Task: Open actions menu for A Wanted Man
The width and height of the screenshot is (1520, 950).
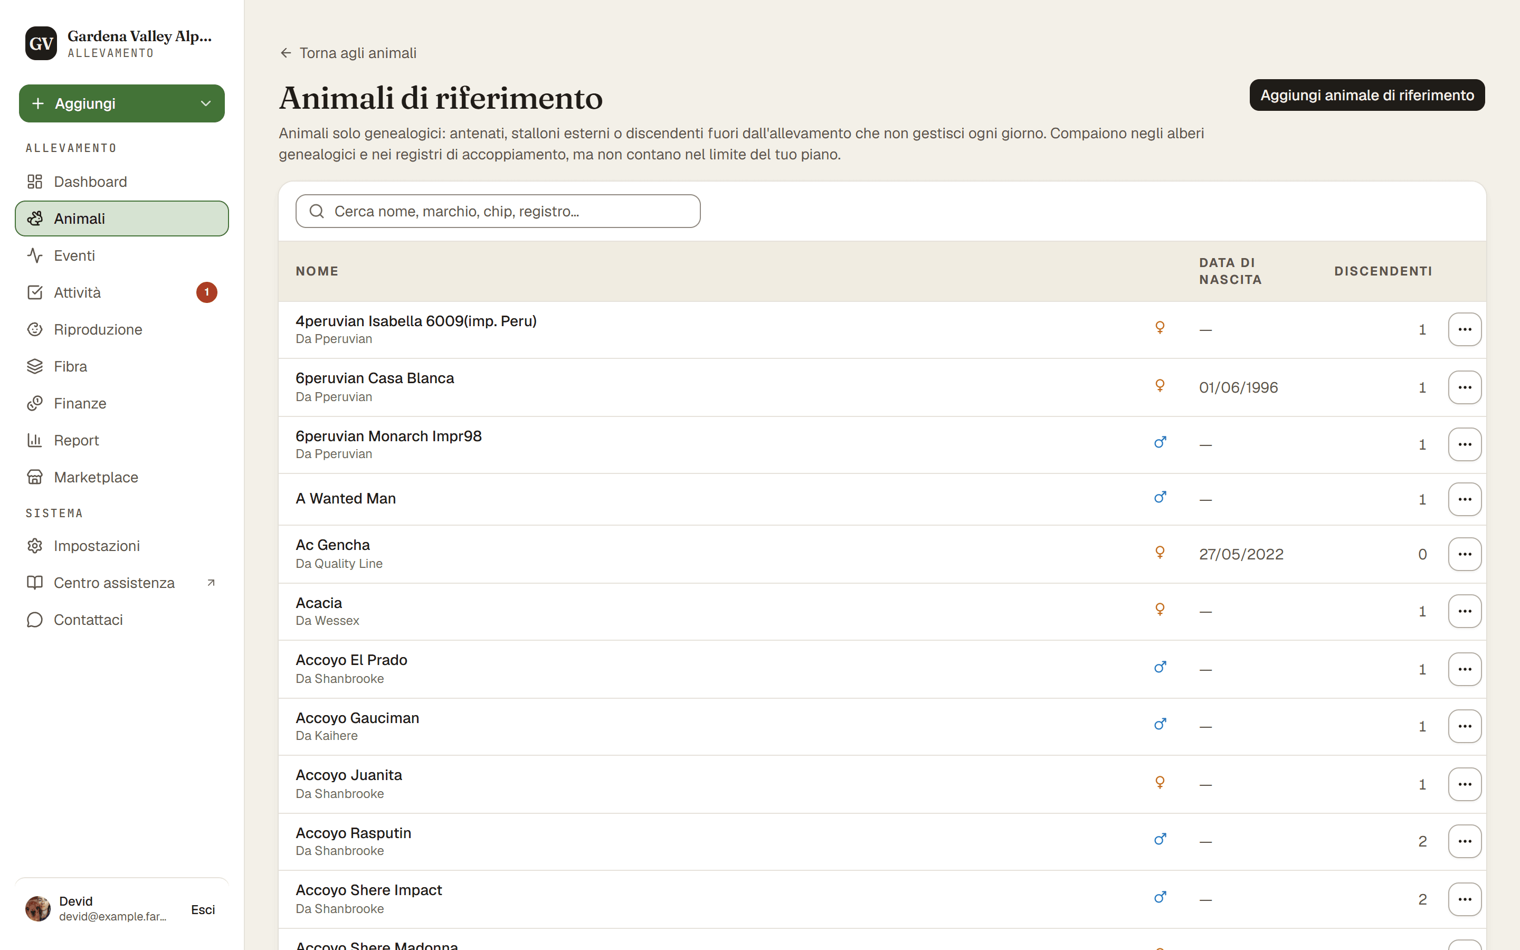Action: pyautogui.click(x=1464, y=499)
